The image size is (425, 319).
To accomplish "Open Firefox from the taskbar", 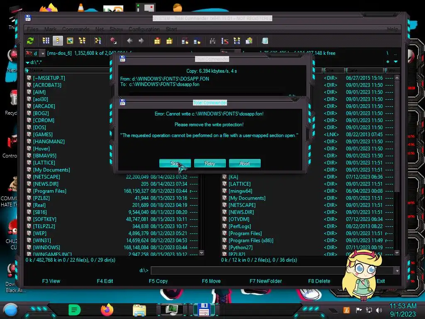I will point(107,310).
